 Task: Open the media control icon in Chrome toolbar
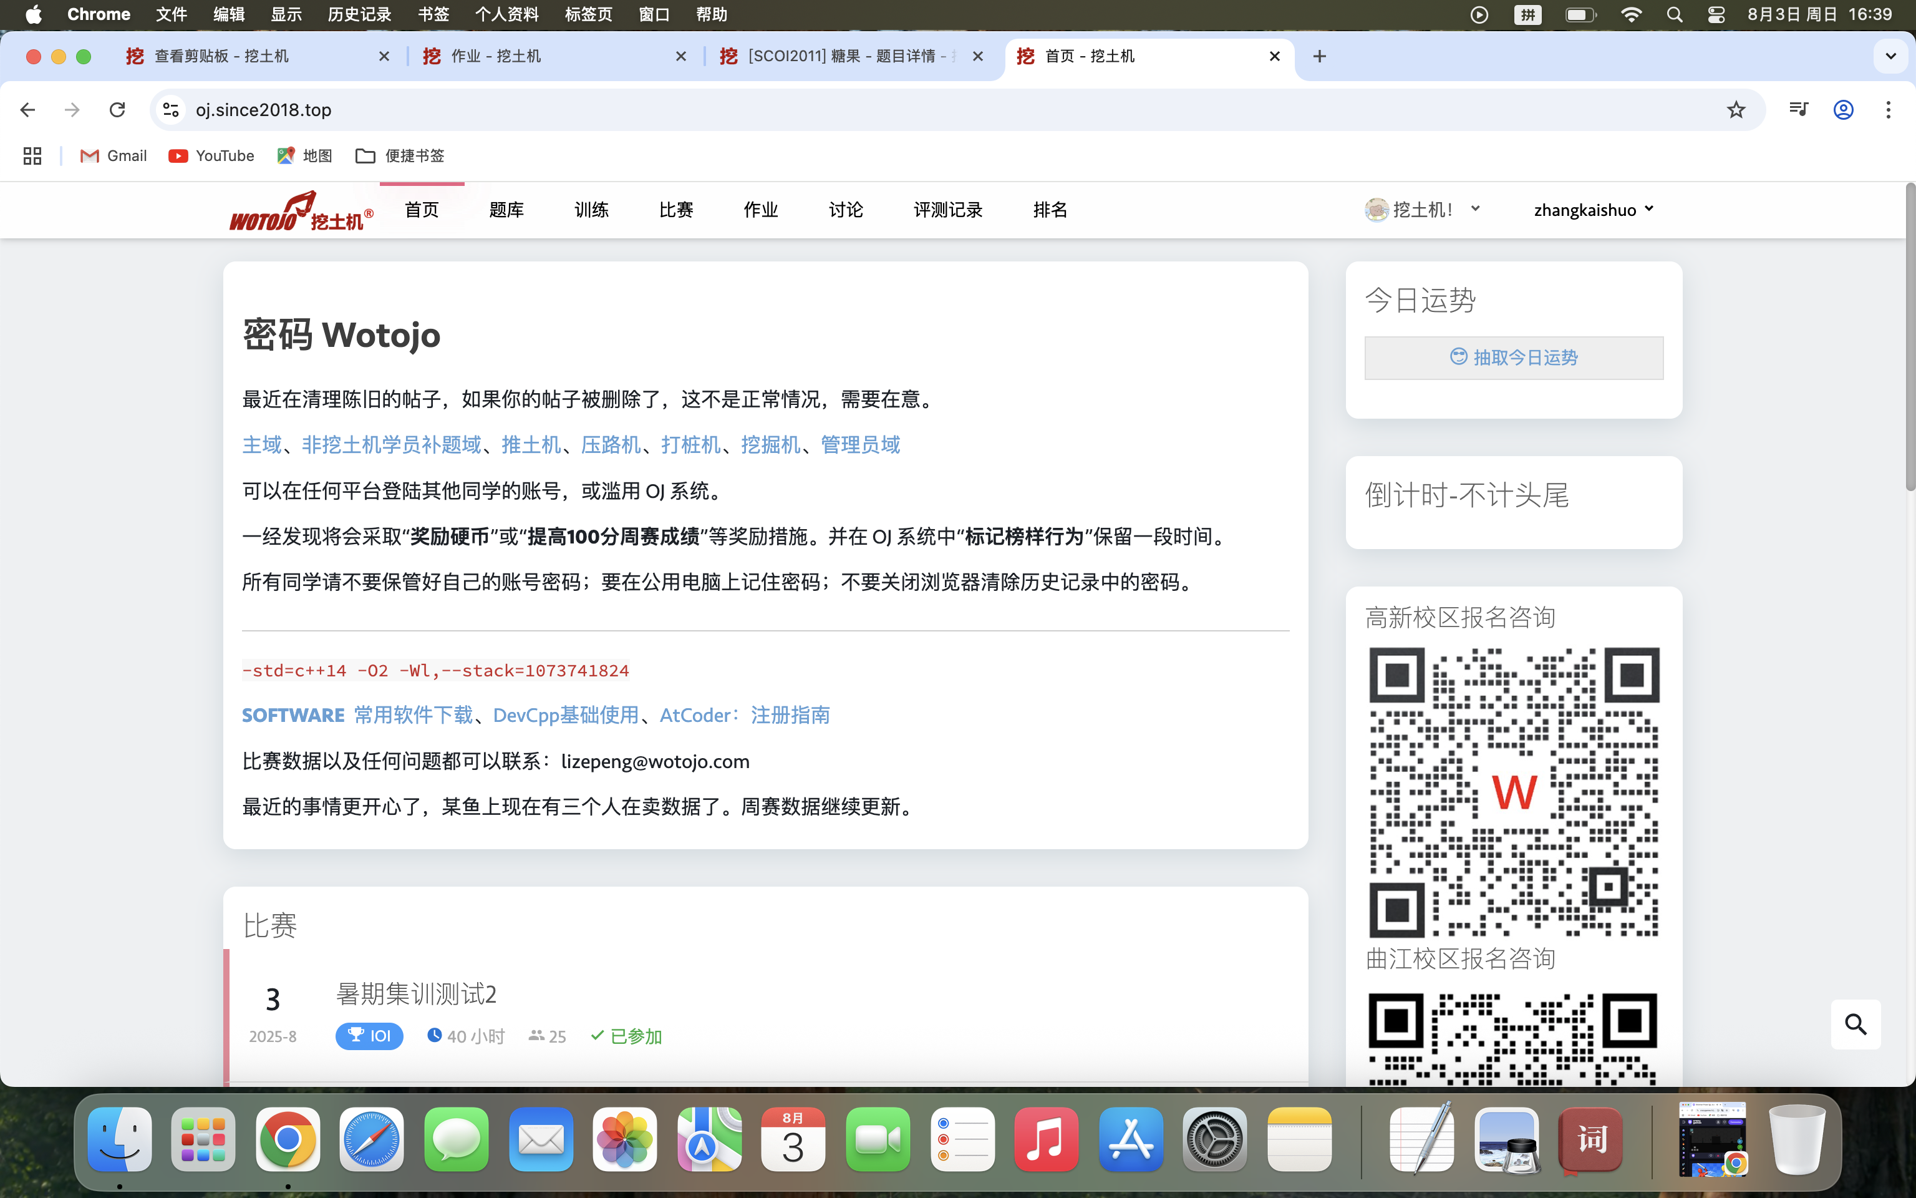click(x=1798, y=109)
